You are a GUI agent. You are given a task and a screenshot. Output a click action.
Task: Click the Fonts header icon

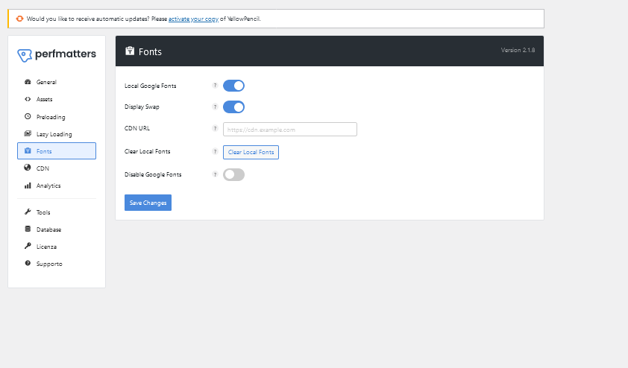(x=130, y=51)
